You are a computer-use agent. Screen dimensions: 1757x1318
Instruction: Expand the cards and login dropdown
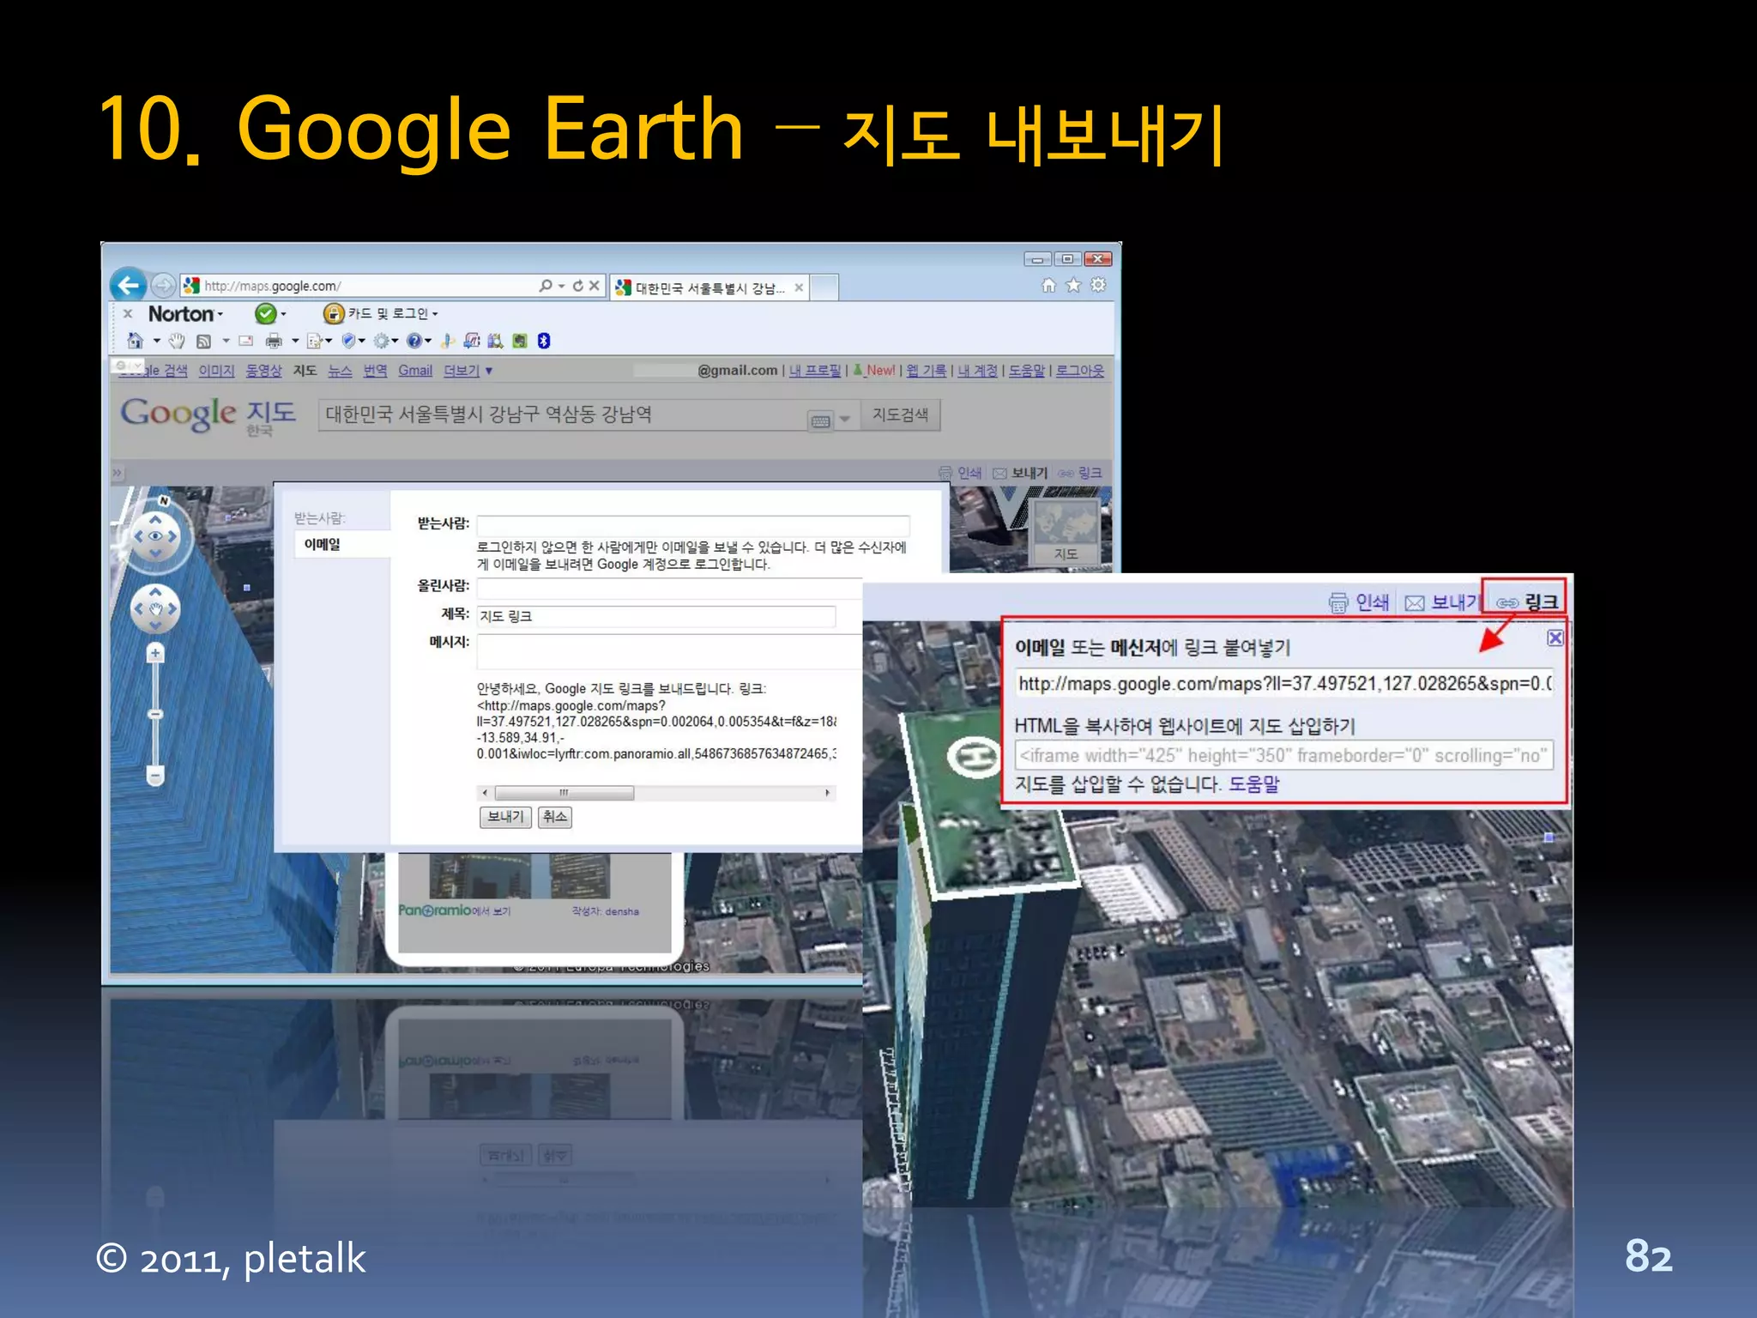435,314
